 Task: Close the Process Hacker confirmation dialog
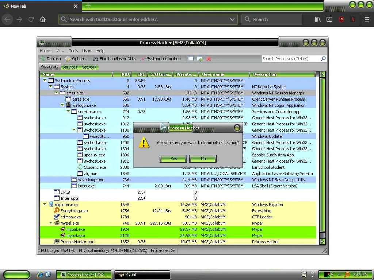click(x=237, y=128)
